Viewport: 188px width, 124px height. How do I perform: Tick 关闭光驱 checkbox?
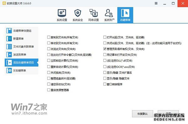click(105, 43)
